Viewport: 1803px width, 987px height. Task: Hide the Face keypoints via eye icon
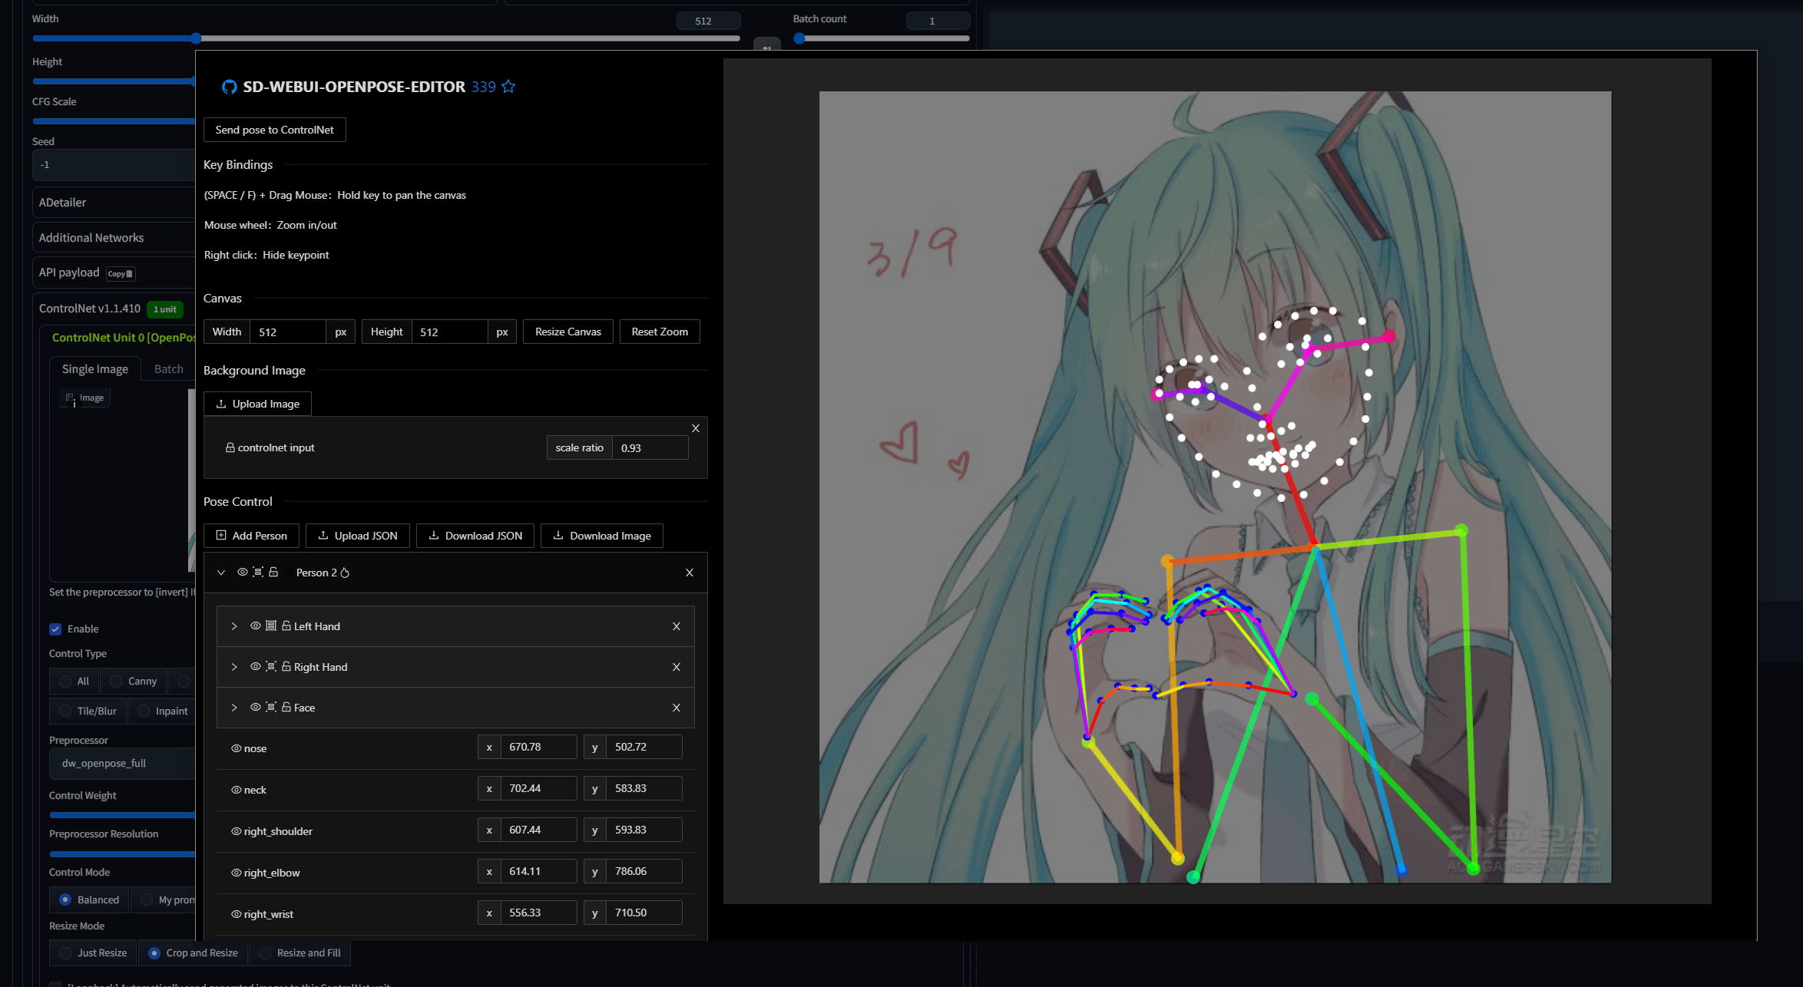click(256, 708)
